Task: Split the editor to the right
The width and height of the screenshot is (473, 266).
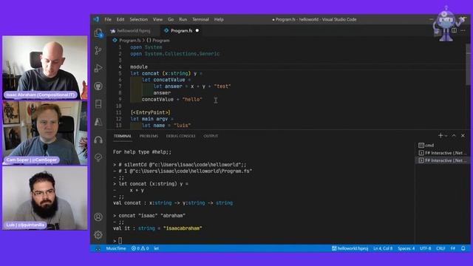Action: [x=454, y=30]
